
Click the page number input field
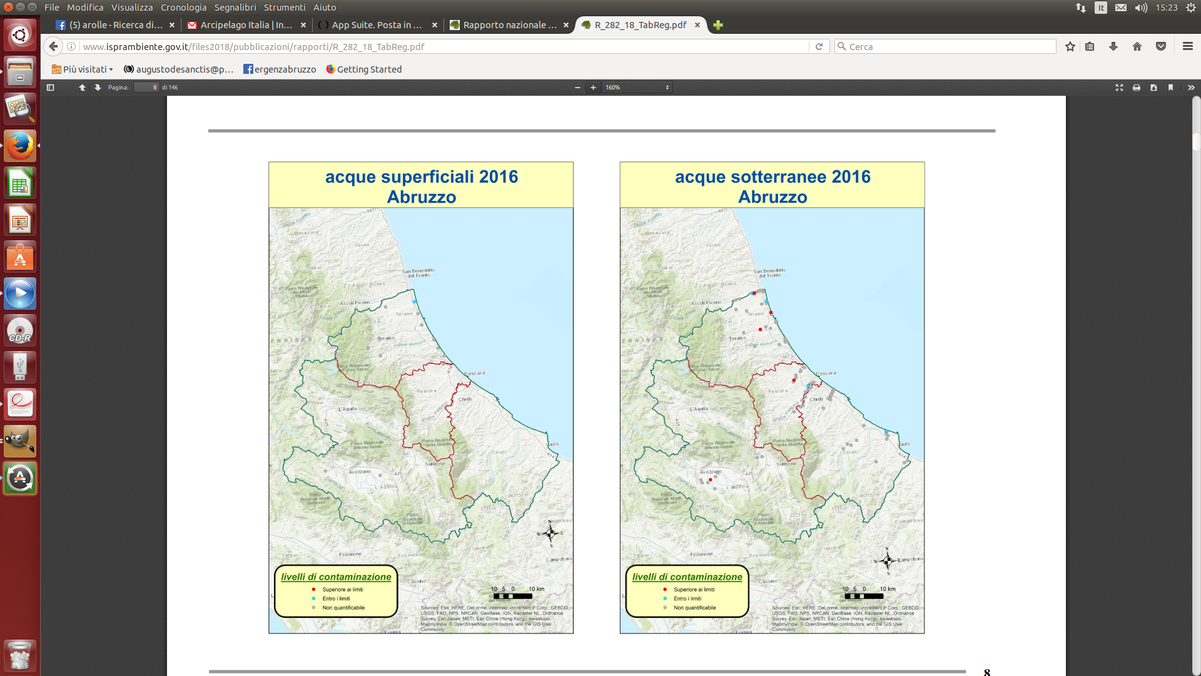pos(146,88)
